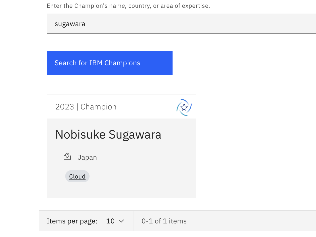This screenshot has height=237, width=316.
Task: Click the location pin icon beside Japan
Action: pos(67,157)
